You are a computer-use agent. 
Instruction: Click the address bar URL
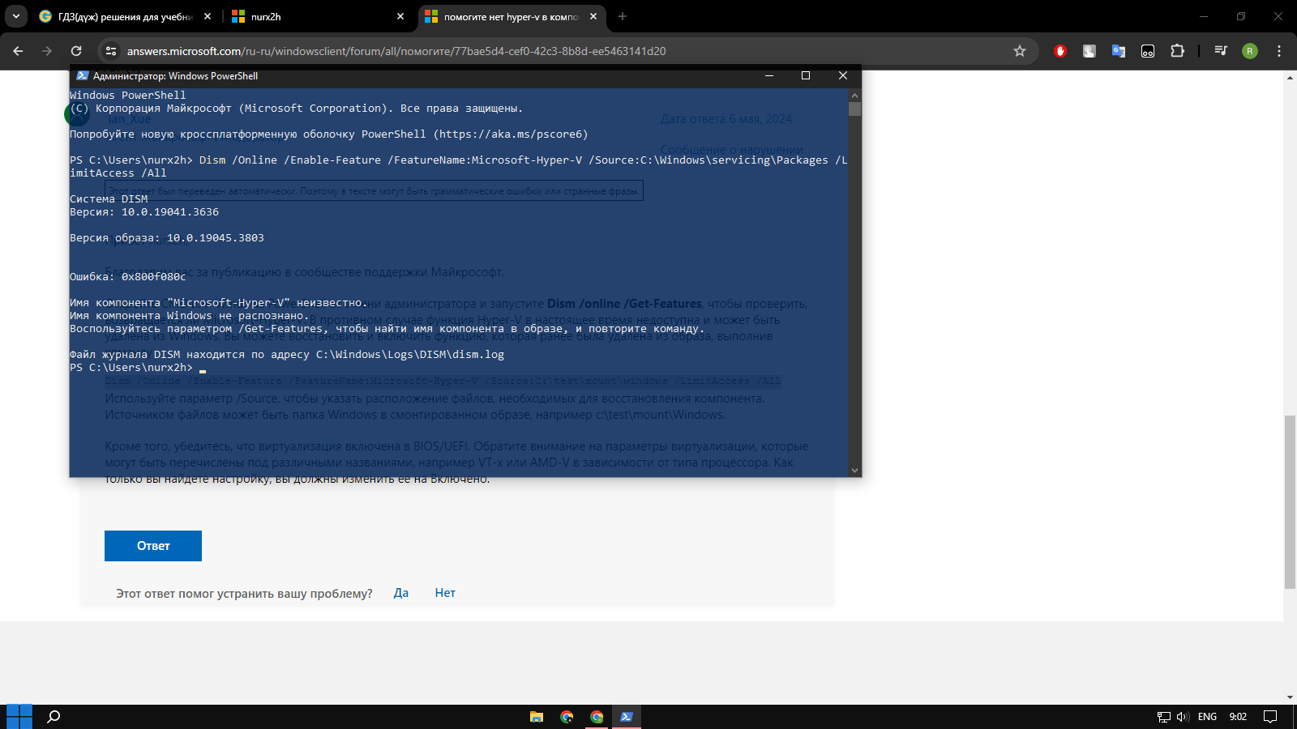(x=396, y=51)
